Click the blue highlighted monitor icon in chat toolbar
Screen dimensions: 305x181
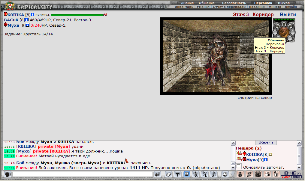[x=187, y=174]
